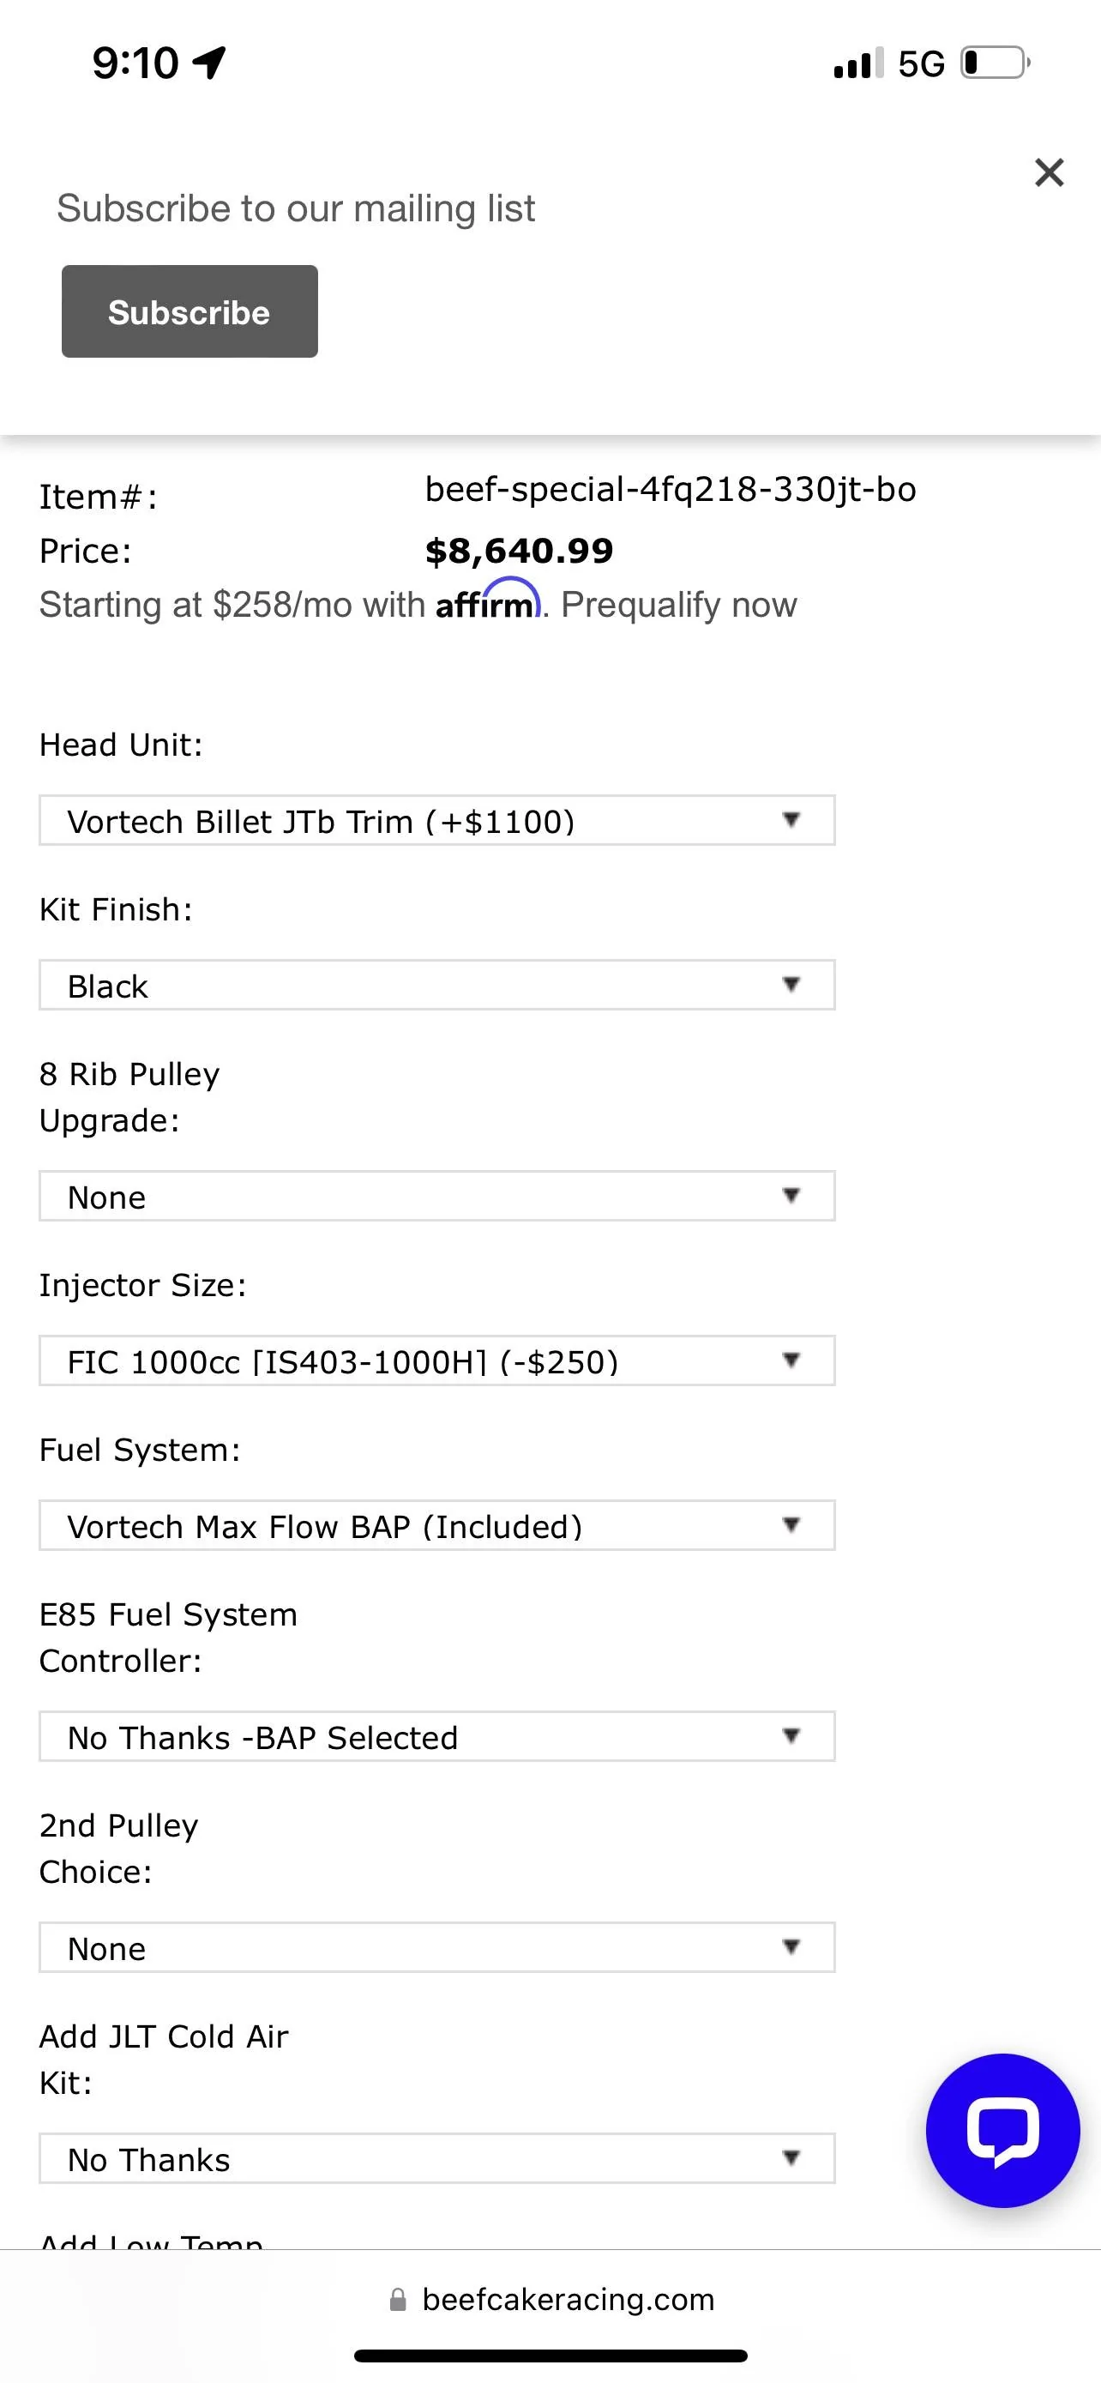1101x2383 pixels.
Task: Open the Fuel System dropdown
Action: (x=437, y=1525)
